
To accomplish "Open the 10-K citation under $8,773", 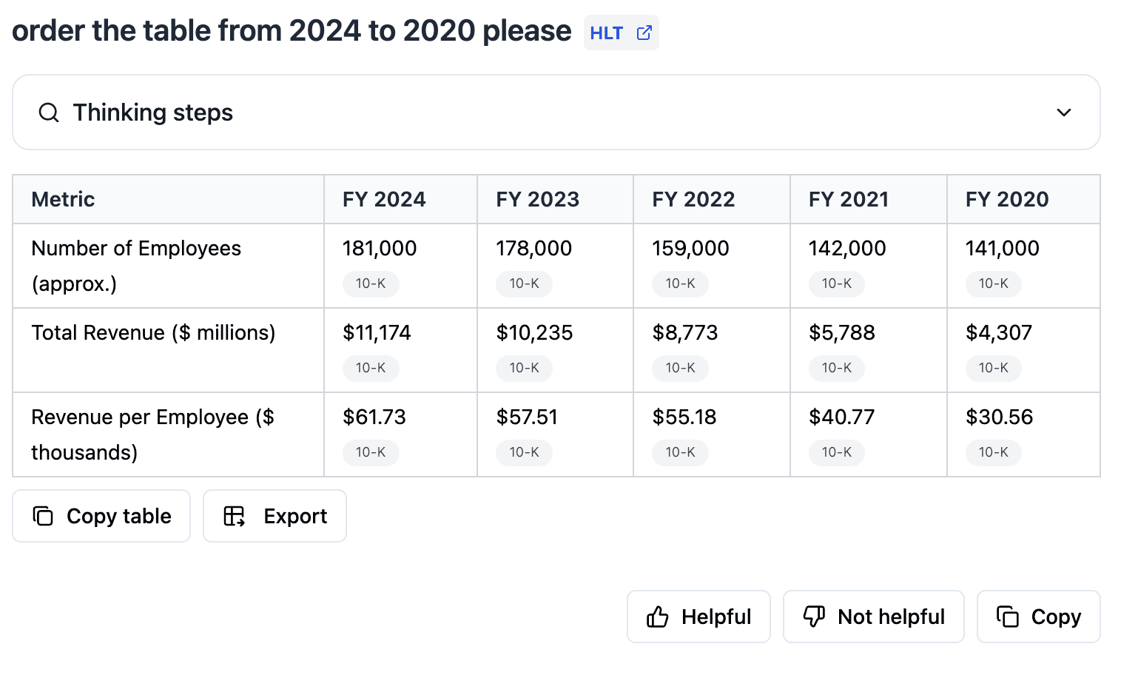I will pos(680,368).
